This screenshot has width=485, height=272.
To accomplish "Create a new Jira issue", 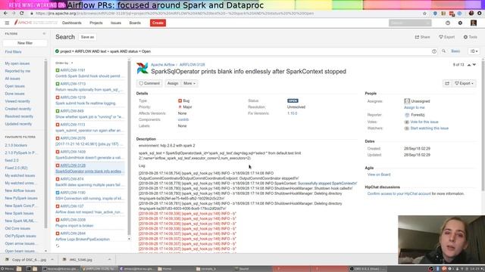I will [x=158, y=23].
